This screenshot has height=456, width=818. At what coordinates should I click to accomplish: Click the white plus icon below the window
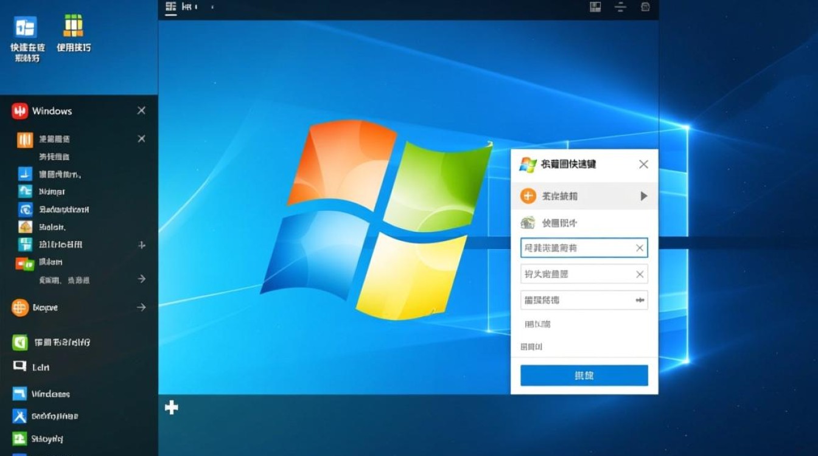(172, 407)
